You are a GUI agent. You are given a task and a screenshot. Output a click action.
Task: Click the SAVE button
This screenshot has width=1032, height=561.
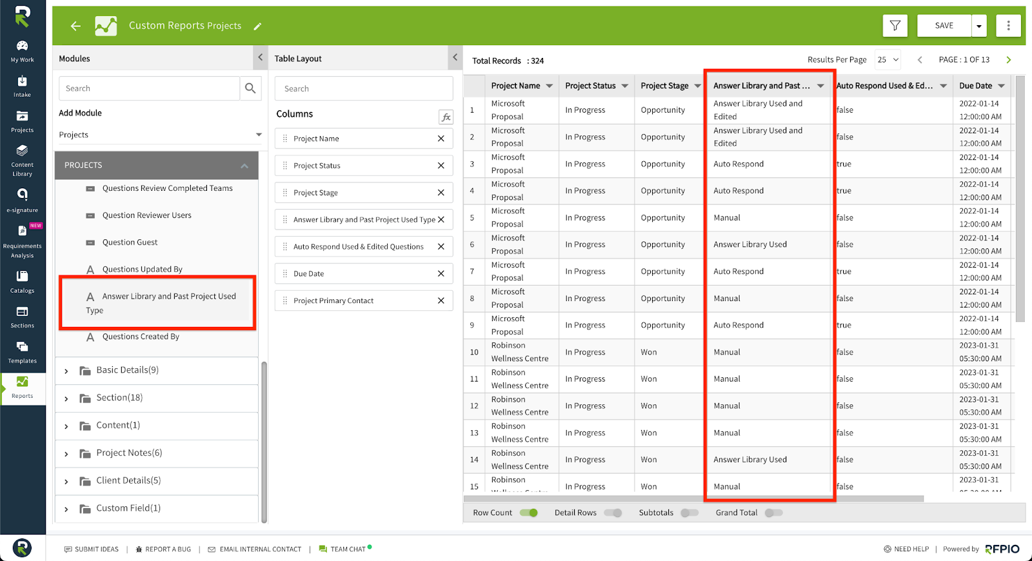944,26
